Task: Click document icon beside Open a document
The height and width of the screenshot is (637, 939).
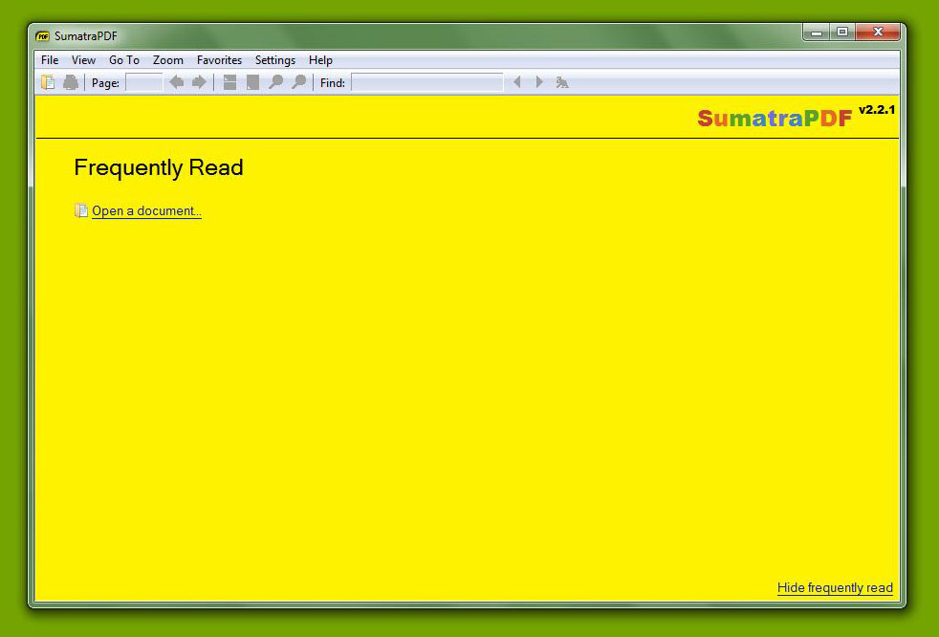Action: click(81, 210)
